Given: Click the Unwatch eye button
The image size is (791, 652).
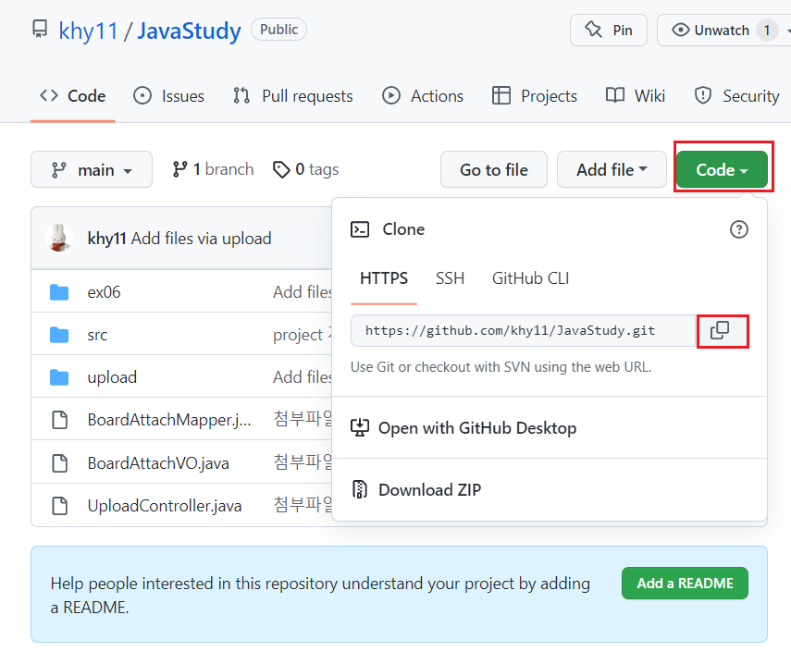Looking at the screenshot, I should [711, 31].
